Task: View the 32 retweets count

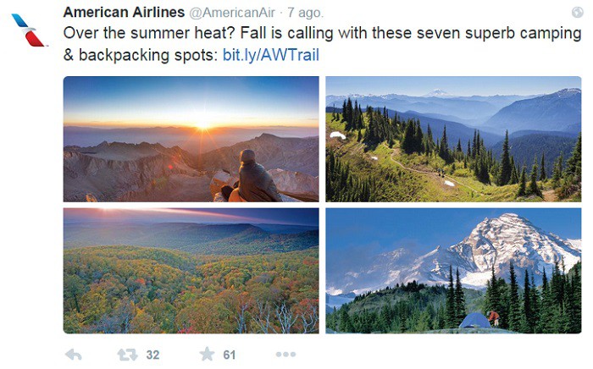Action: 152,355
